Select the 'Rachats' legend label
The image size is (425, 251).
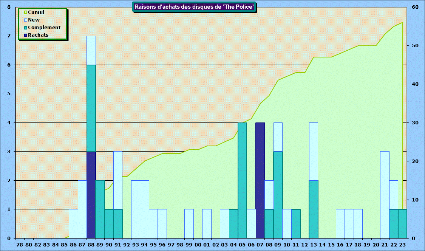(38, 35)
